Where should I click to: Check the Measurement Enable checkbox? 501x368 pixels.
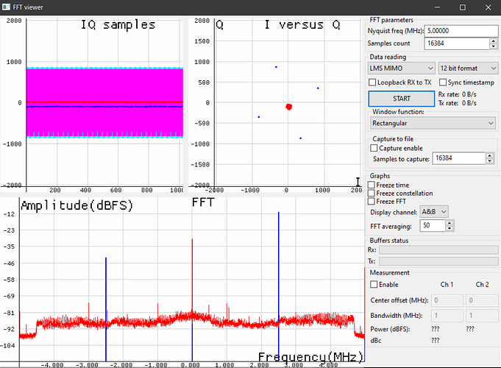(x=374, y=284)
